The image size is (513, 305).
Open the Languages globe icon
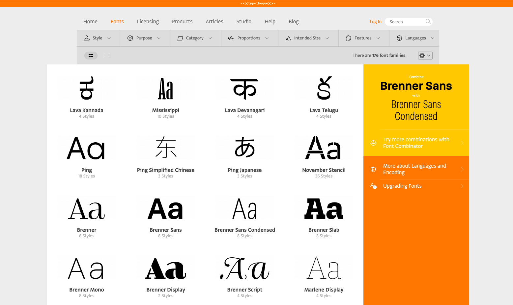399,38
